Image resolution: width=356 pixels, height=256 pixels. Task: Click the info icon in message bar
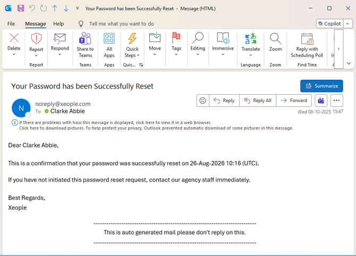pyautogui.click(x=15, y=122)
